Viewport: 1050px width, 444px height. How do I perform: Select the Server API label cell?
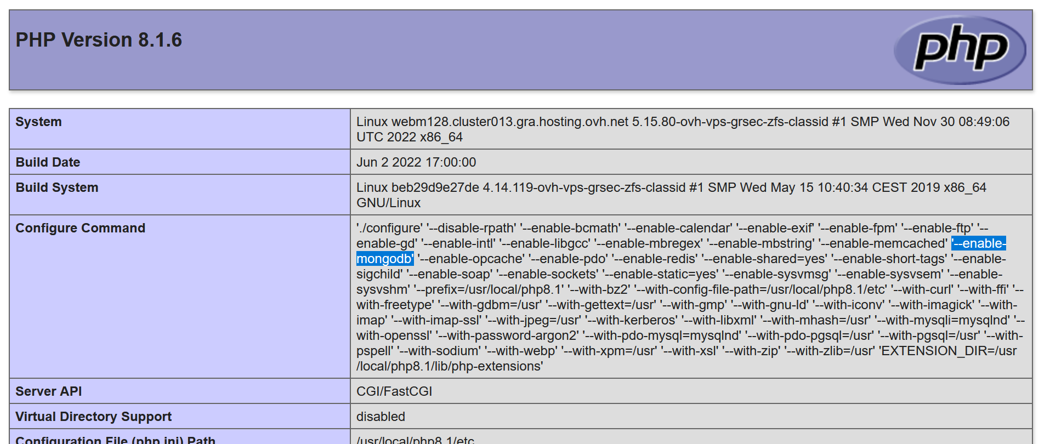coord(48,391)
